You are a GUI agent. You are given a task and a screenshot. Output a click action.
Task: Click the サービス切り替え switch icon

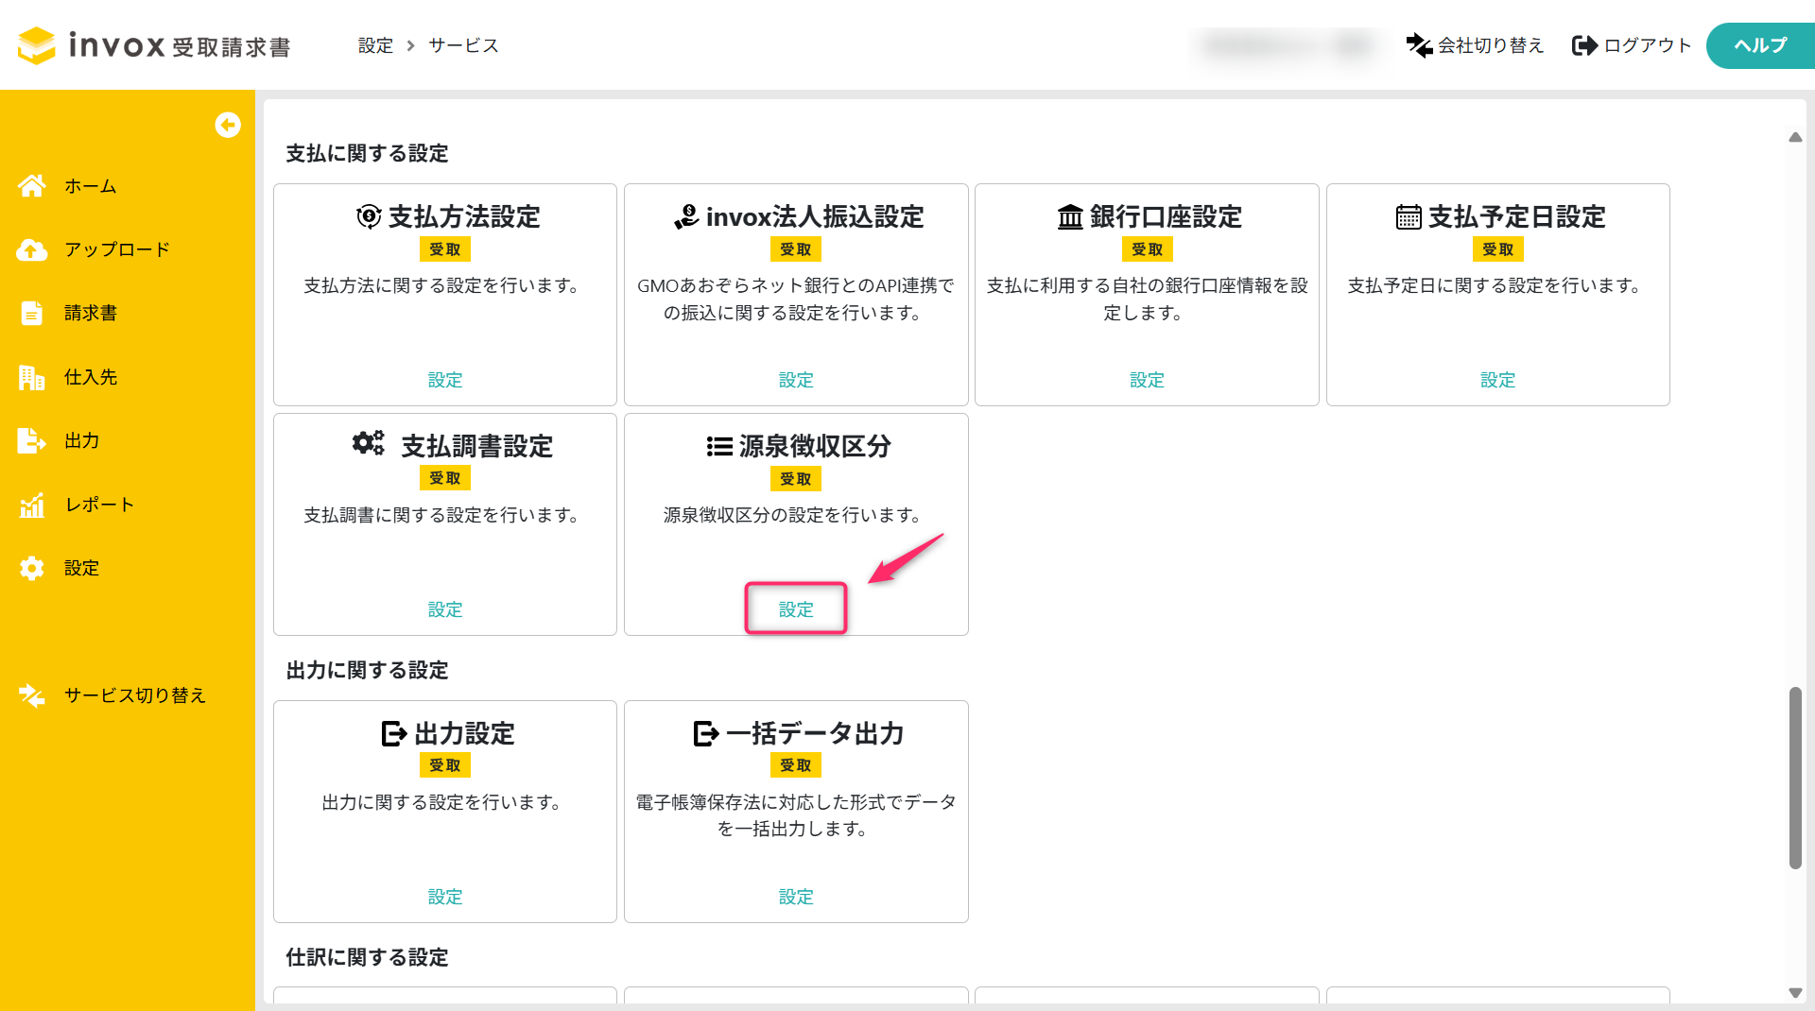(x=32, y=695)
